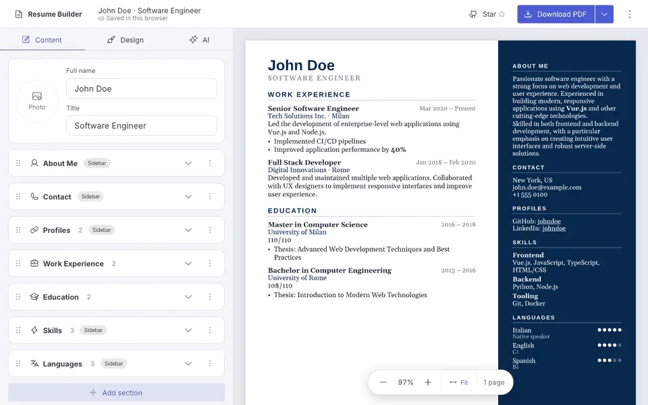Switch to the AI tab
The height and width of the screenshot is (405, 648).
click(200, 40)
